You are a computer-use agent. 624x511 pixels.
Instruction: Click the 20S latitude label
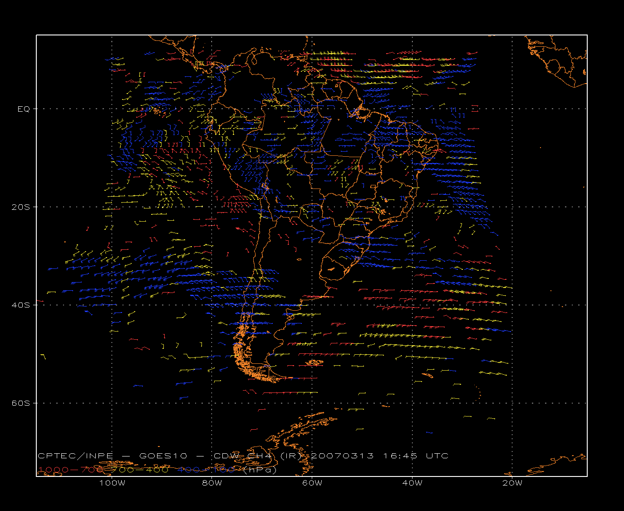(x=20, y=207)
